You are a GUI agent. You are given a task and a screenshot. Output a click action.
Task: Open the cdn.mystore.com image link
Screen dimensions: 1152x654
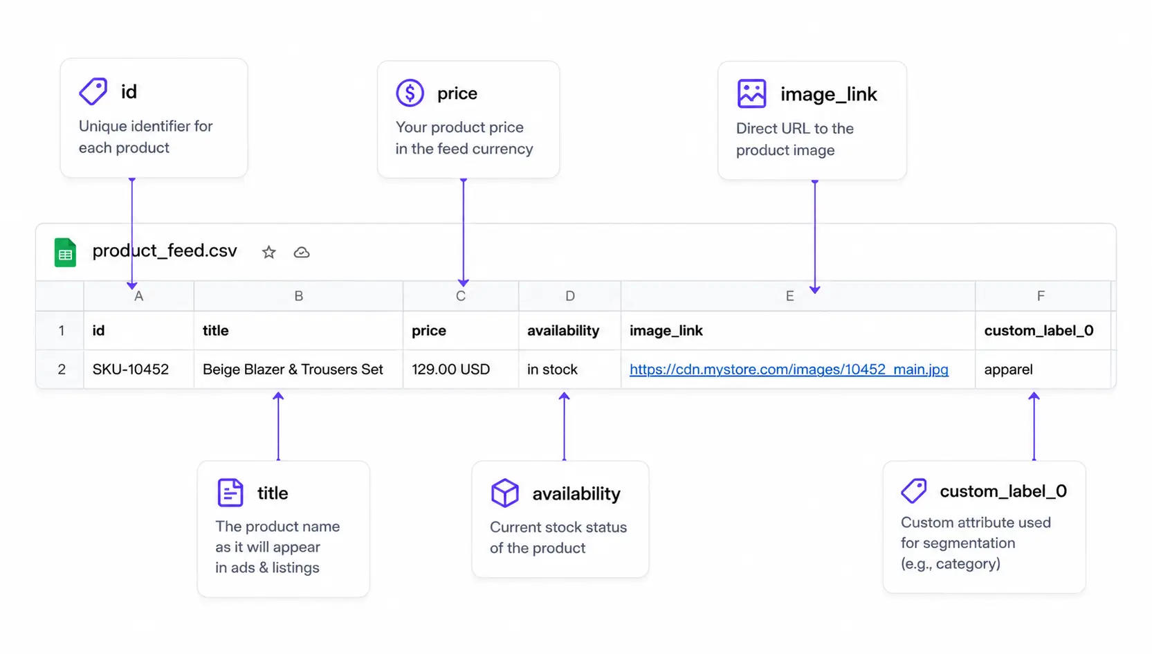pyautogui.click(x=789, y=370)
